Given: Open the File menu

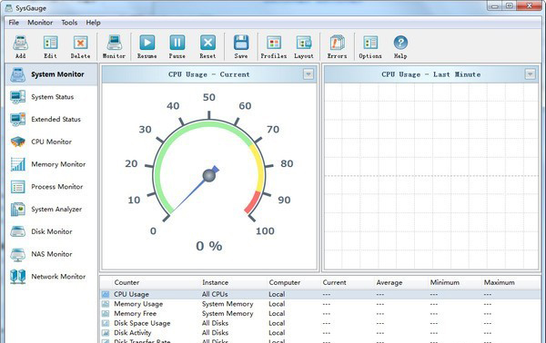Looking at the screenshot, I should [14, 23].
